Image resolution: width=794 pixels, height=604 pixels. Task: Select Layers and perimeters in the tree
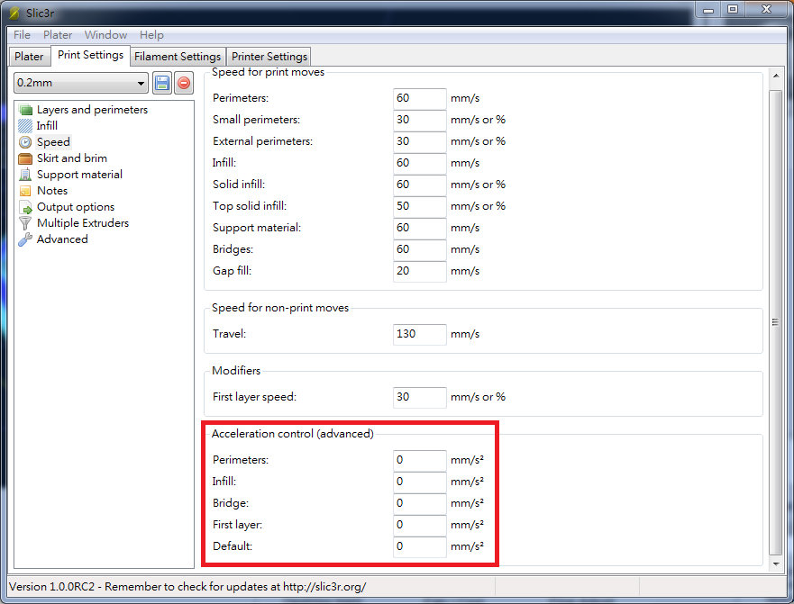[x=92, y=110]
